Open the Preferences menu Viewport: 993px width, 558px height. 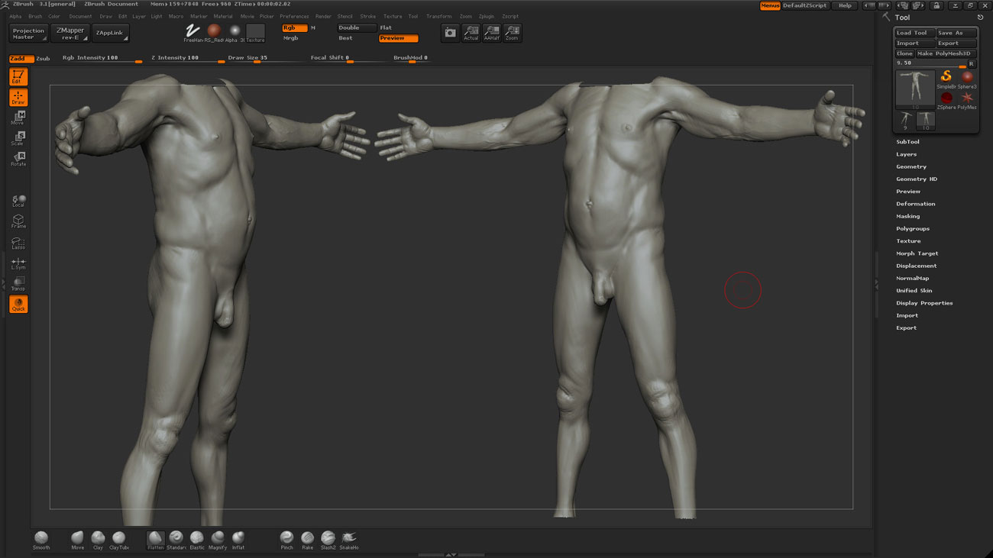click(294, 16)
